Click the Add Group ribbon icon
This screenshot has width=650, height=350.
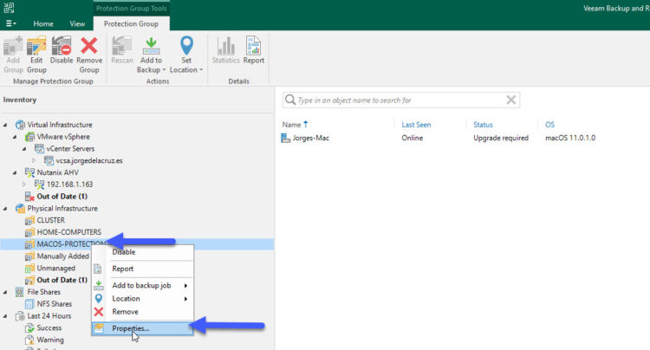point(13,46)
